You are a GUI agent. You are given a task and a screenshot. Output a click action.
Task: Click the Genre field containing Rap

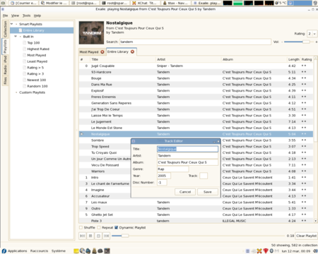click(x=173, y=169)
